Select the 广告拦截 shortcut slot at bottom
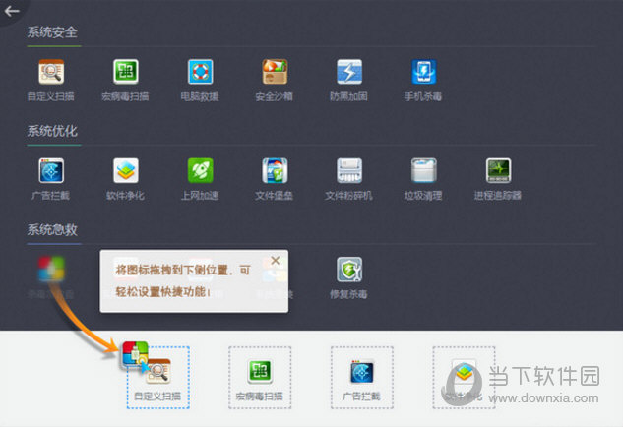Viewport: 623px width, 427px height. (x=362, y=378)
